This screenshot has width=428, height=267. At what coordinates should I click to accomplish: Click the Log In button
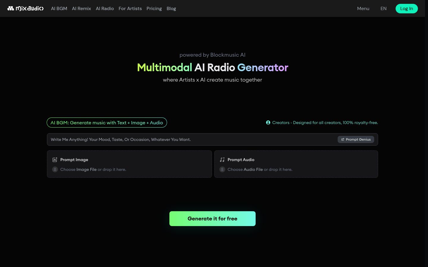(x=407, y=8)
